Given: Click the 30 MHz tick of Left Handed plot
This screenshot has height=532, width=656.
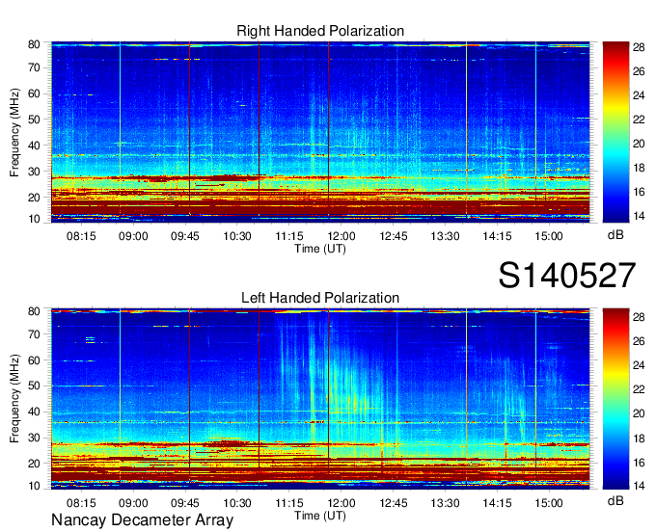Looking at the screenshot, I should 34,438.
